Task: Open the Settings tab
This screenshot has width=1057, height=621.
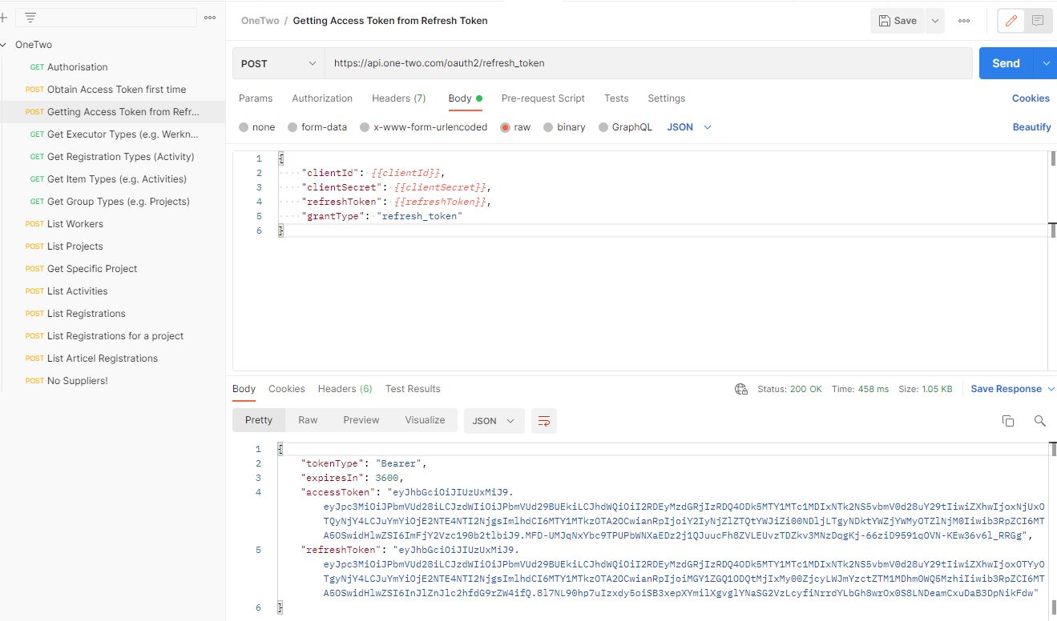Action: click(667, 98)
